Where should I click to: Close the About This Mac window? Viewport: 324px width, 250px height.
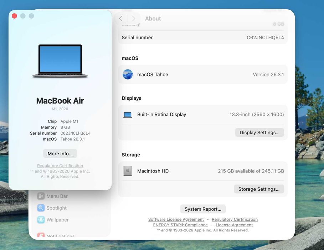click(15, 16)
